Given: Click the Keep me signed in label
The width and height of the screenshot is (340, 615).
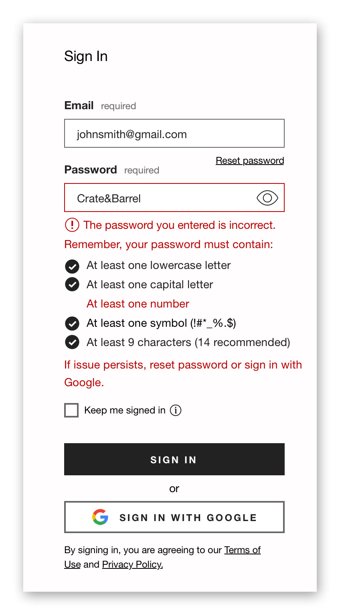Looking at the screenshot, I should click(125, 410).
